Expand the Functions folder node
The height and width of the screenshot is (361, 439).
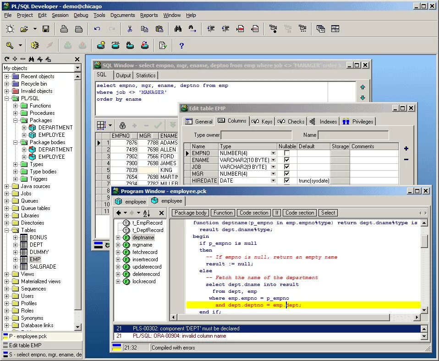(16, 106)
